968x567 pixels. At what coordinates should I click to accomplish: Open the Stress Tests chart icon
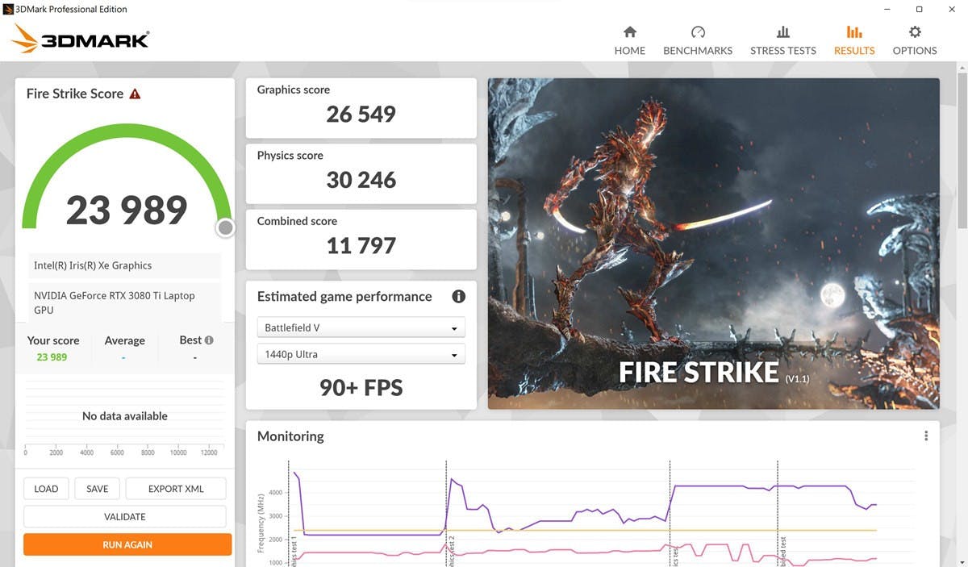[782, 32]
